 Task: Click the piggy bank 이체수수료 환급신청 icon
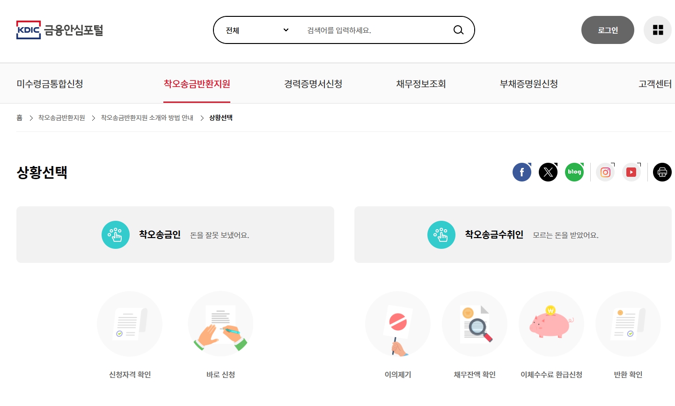coord(551,324)
